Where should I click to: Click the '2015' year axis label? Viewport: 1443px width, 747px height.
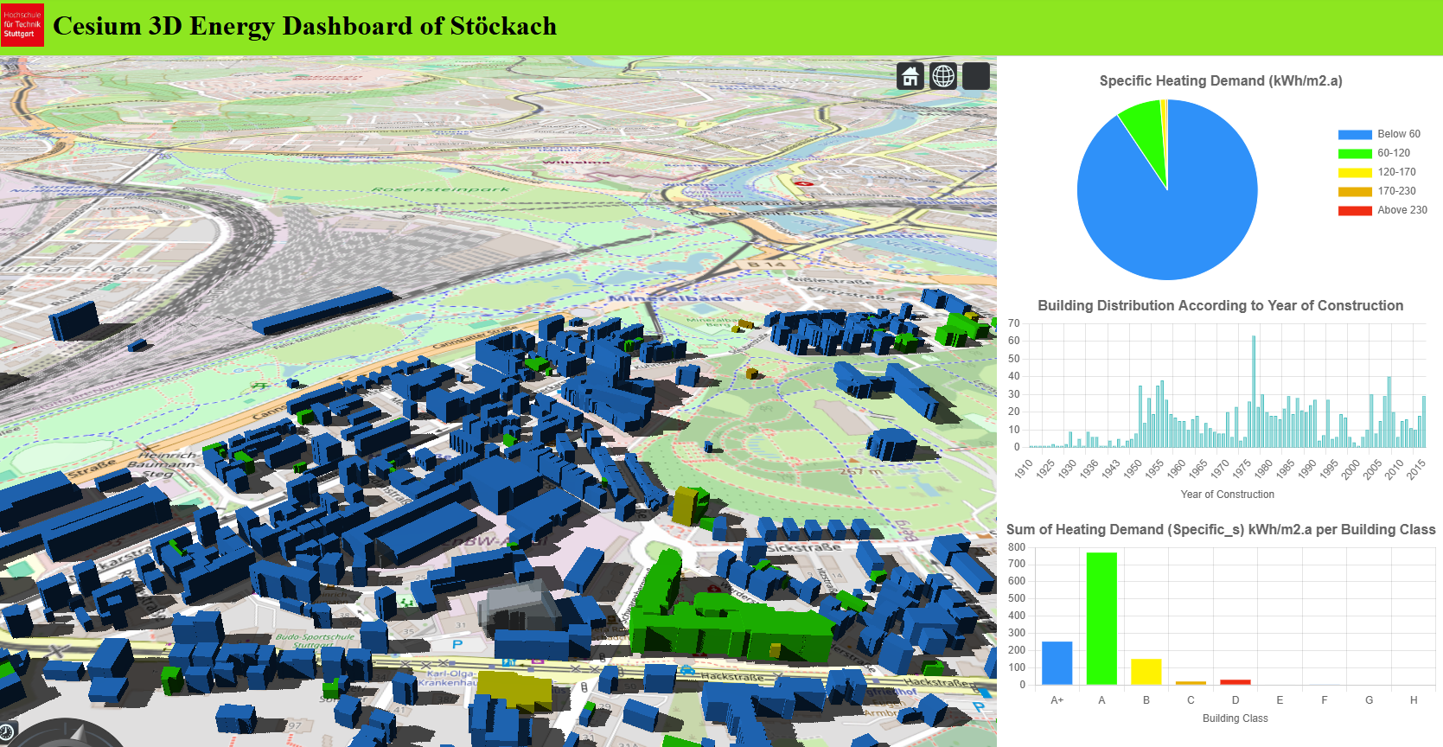coord(1416,468)
